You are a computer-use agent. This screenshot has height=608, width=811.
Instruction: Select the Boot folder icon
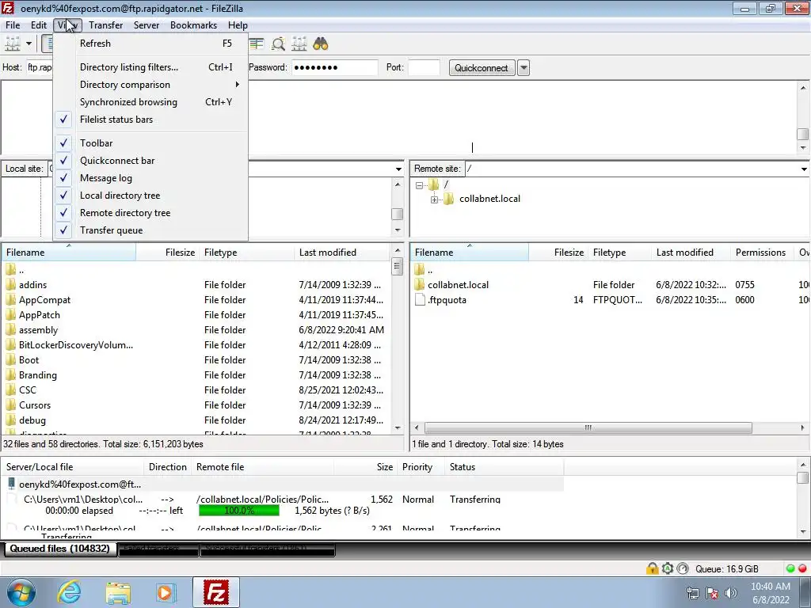(x=10, y=359)
